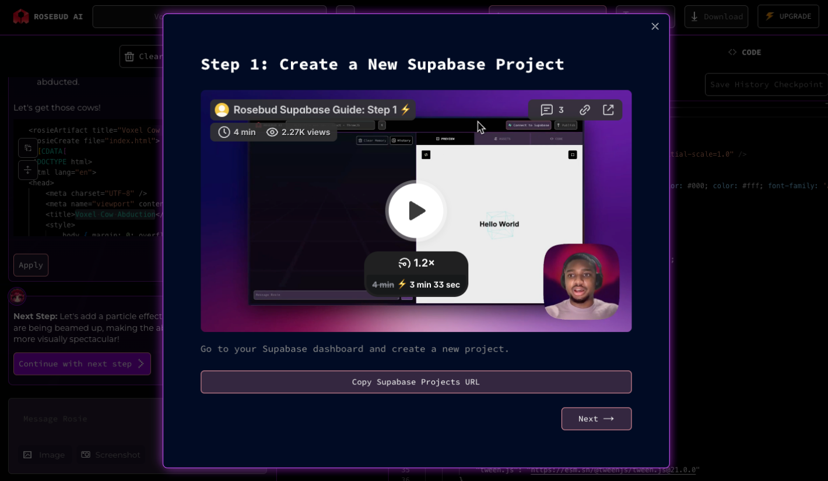Click Continue with next step button

tap(82, 364)
